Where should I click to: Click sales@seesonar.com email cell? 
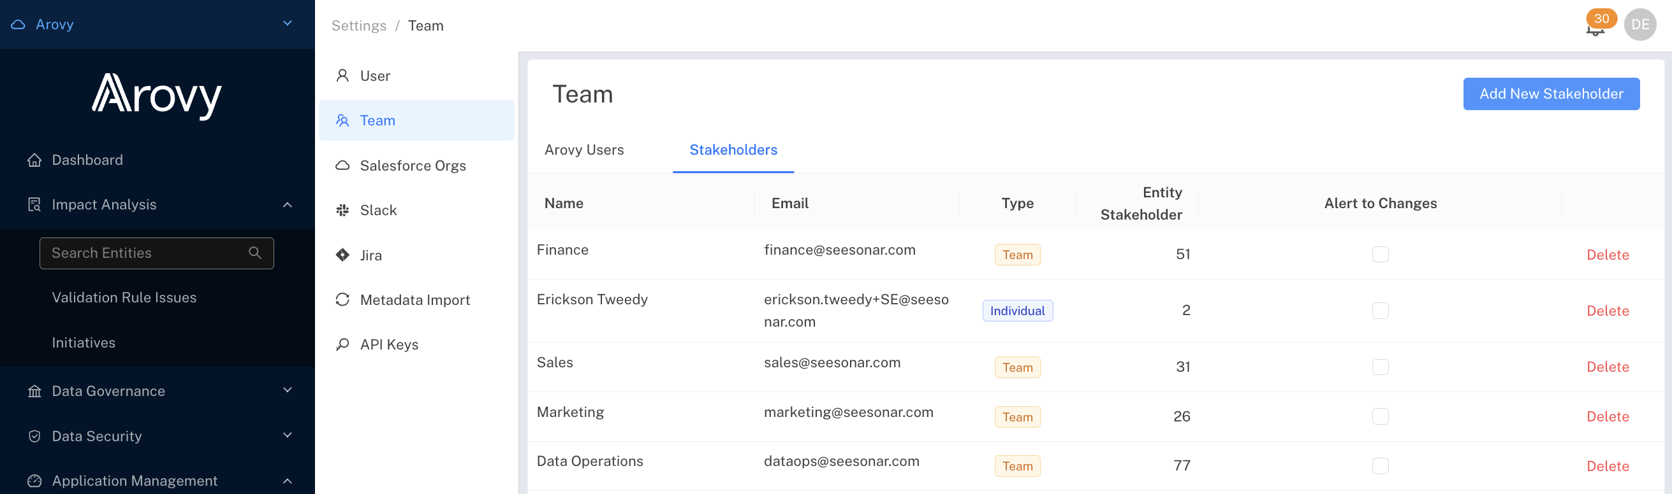[x=832, y=362]
